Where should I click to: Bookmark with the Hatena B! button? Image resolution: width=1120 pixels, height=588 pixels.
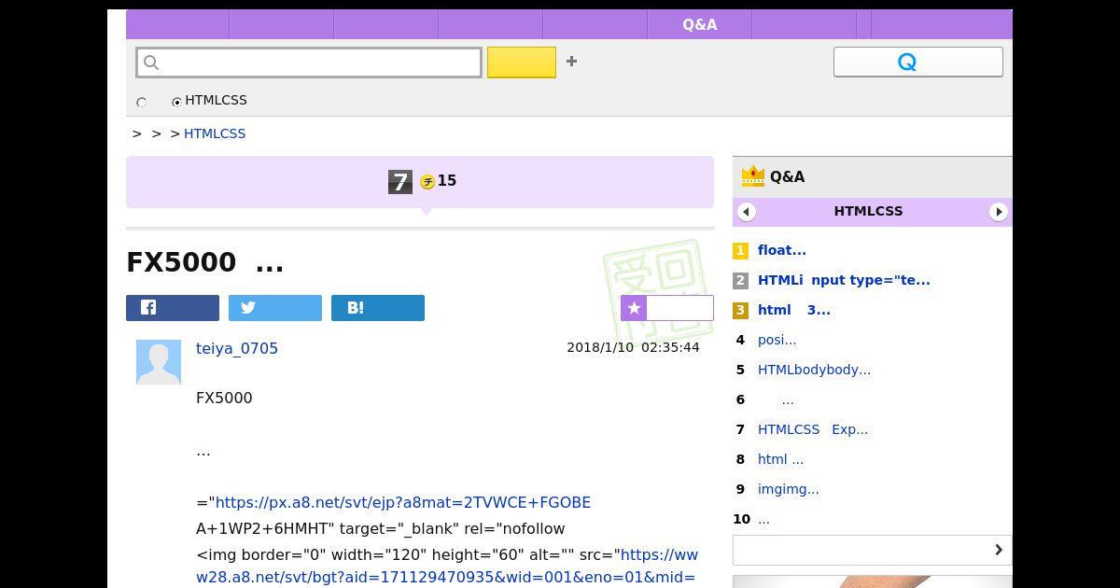coord(378,308)
